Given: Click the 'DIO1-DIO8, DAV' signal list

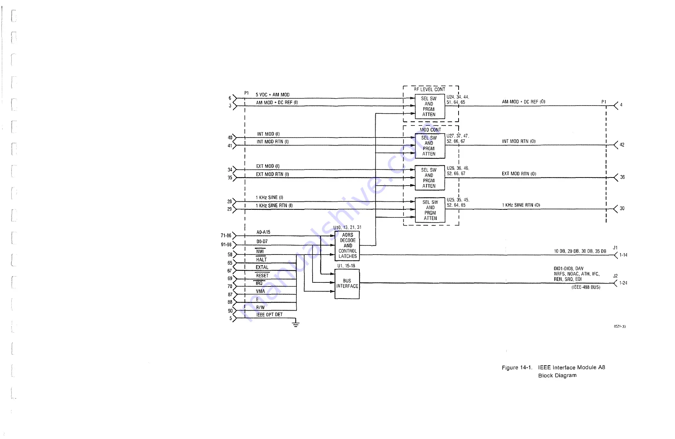Looking at the screenshot, I should pos(569,268).
